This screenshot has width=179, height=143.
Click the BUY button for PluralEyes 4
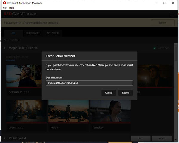[141, 138]
